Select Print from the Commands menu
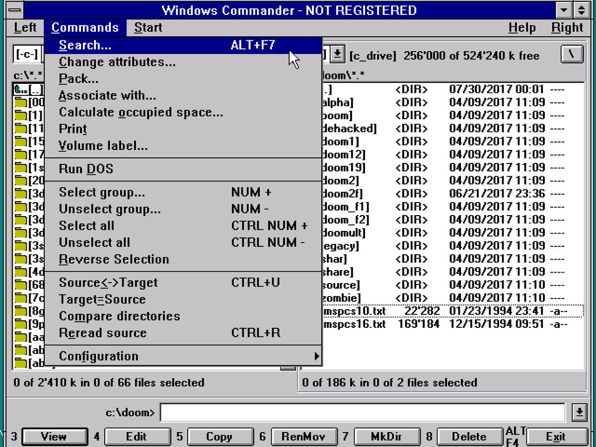Image resolution: width=596 pixels, height=447 pixels. pyautogui.click(x=183, y=129)
